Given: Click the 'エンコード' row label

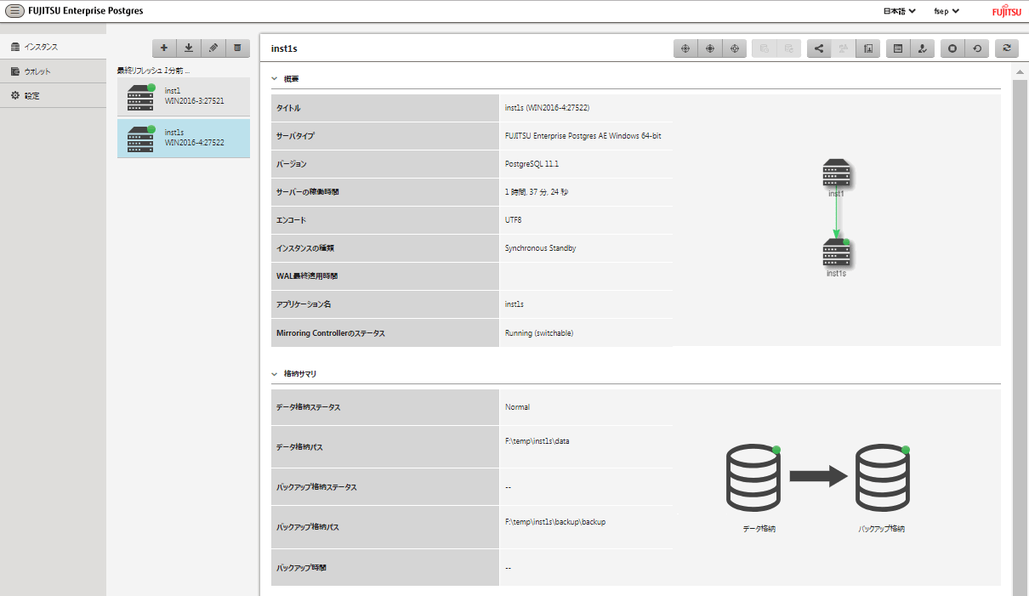Looking at the screenshot, I should pos(290,219).
